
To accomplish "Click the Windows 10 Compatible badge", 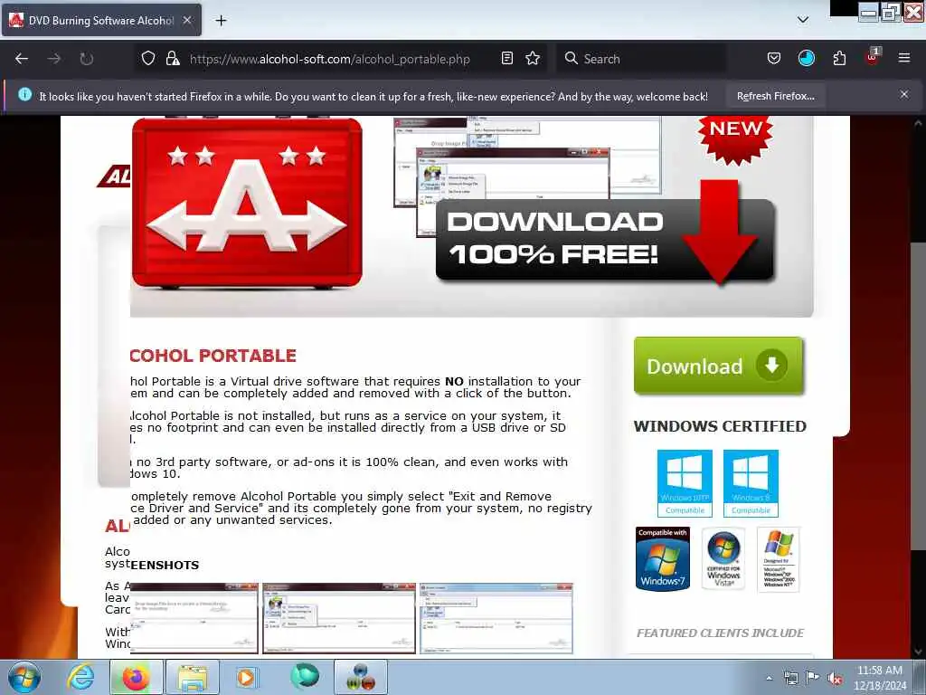I will tap(685, 483).
